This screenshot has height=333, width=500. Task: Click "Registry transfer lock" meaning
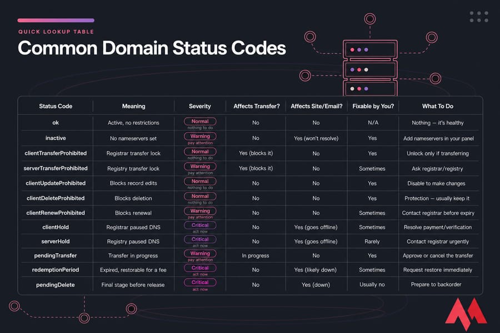pyautogui.click(x=133, y=169)
